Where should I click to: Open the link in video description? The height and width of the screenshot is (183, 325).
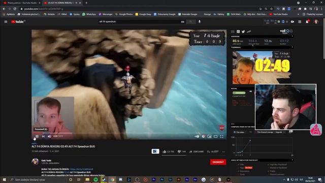tap(82, 169)
